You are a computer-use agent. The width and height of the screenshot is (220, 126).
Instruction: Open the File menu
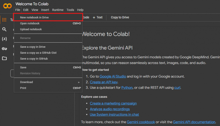point(18,10)
